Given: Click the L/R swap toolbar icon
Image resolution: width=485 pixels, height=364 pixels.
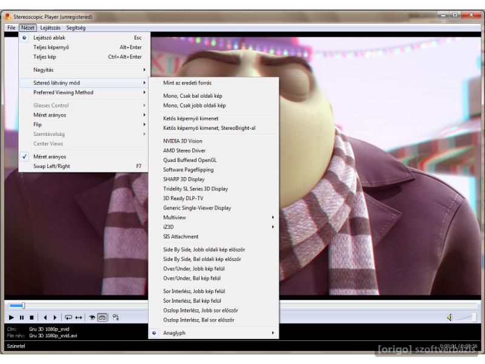Looking at the screenshot, I should [x=116, y=317].
